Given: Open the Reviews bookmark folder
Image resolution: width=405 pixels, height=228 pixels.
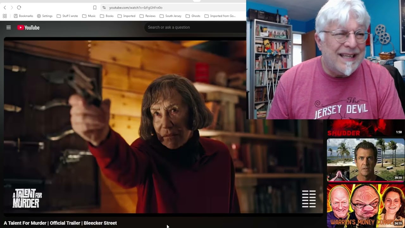Looking at the screenshot, I should (147, 16).
